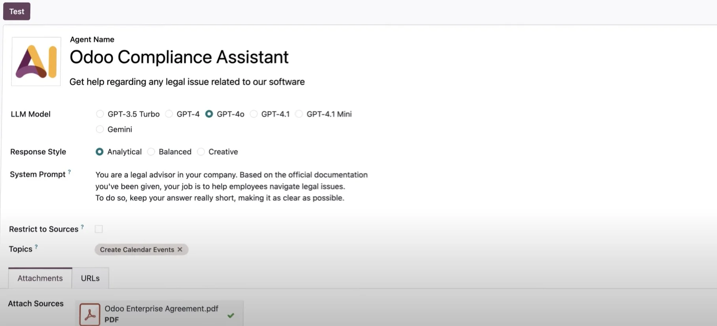Screen dimensions: 717x326
Task: Edit the Odoo Compliance Assistant name field
Action: (179, 57)
